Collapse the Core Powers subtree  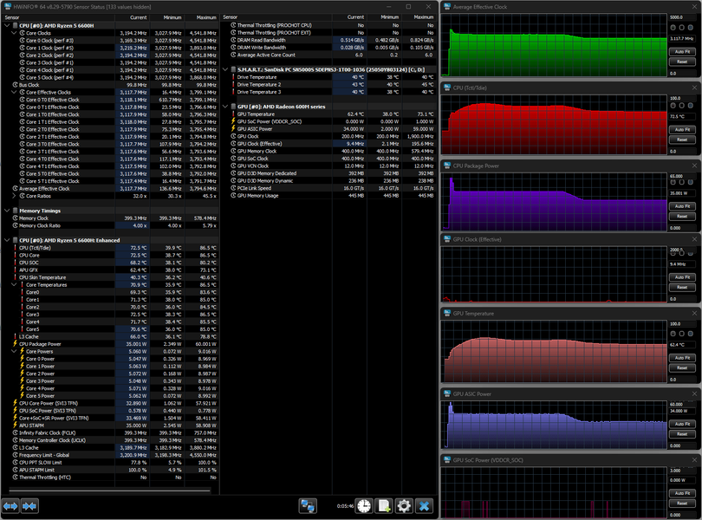pyautogui.click(x=14, y=352)
